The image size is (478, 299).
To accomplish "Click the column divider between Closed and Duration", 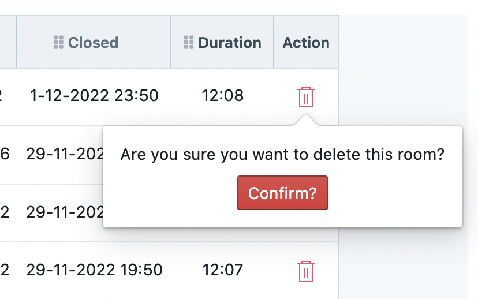I will click(x=171, y=42).
